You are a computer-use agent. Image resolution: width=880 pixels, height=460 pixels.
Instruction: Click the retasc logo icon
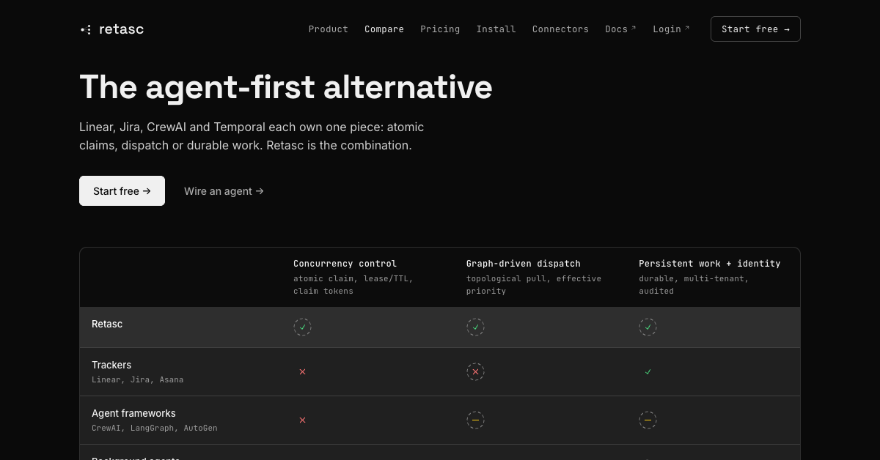pos(87,29)
